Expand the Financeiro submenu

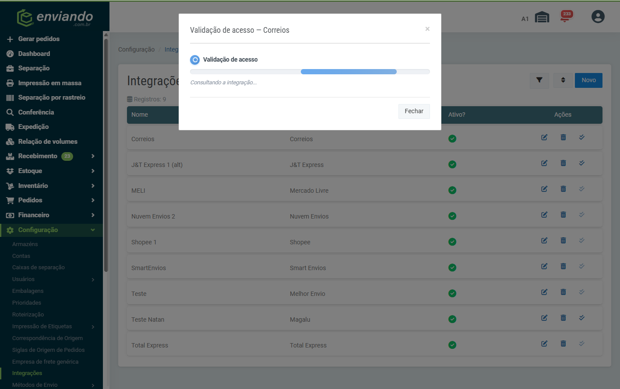tap(51, 215)
